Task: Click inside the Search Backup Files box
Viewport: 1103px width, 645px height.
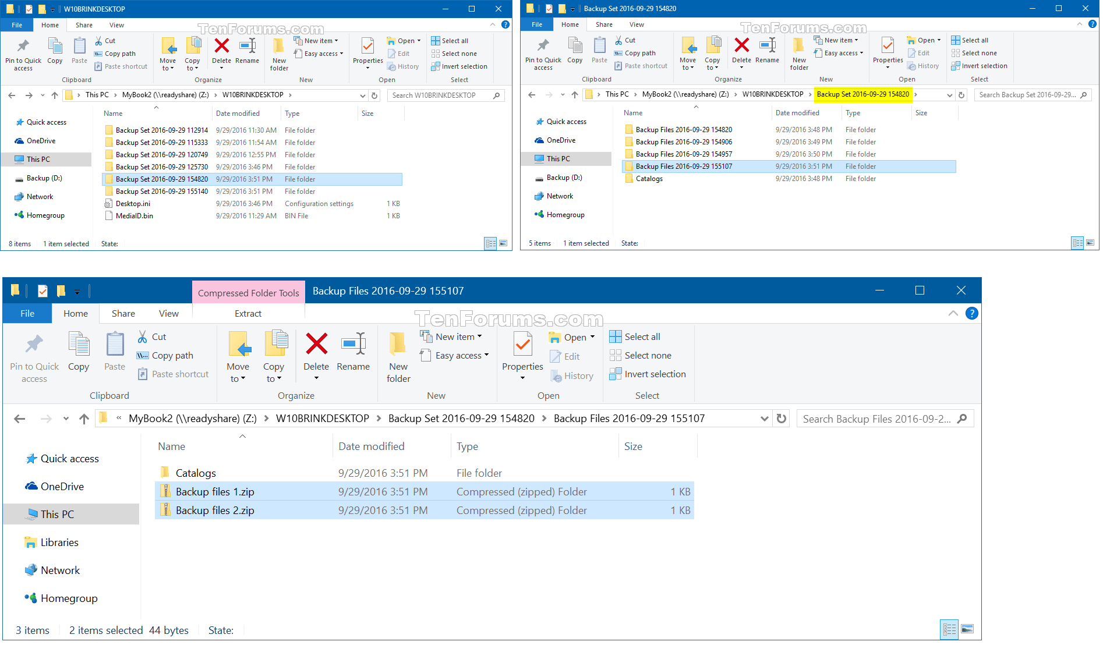Action: (874, 418)
